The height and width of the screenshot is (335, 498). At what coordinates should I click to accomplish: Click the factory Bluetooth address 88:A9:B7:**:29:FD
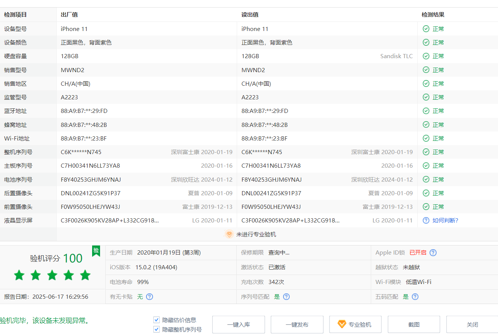pyautogui.click(x=84, y=111)
